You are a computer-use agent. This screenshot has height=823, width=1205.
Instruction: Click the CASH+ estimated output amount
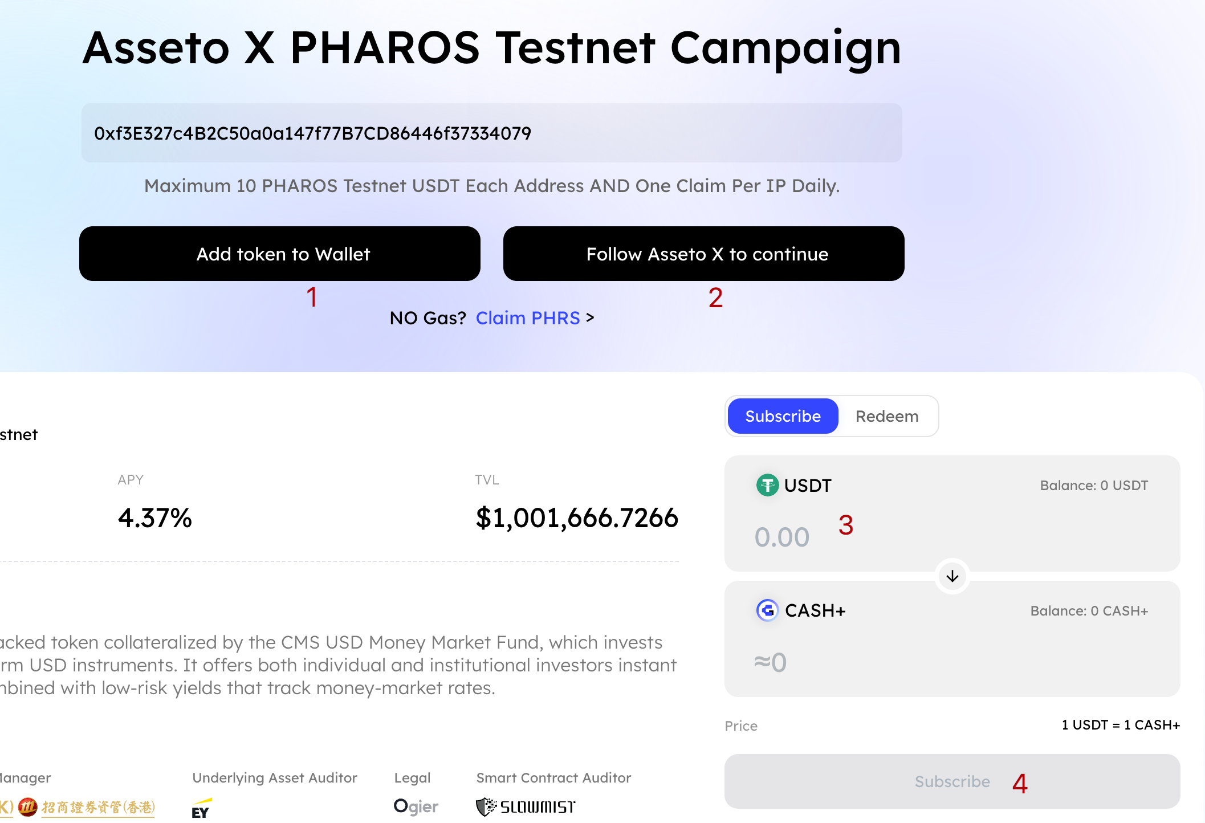coord(771,662)
